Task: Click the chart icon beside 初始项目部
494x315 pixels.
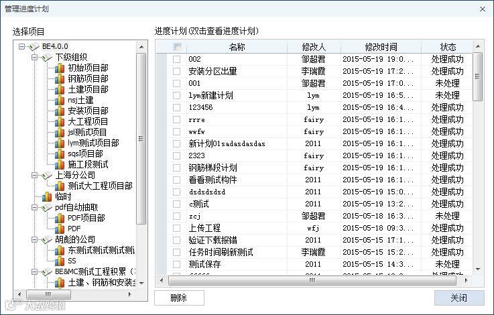Action: 60,68
